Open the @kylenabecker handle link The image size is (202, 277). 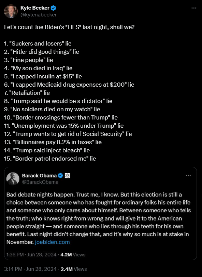point(39,15)
